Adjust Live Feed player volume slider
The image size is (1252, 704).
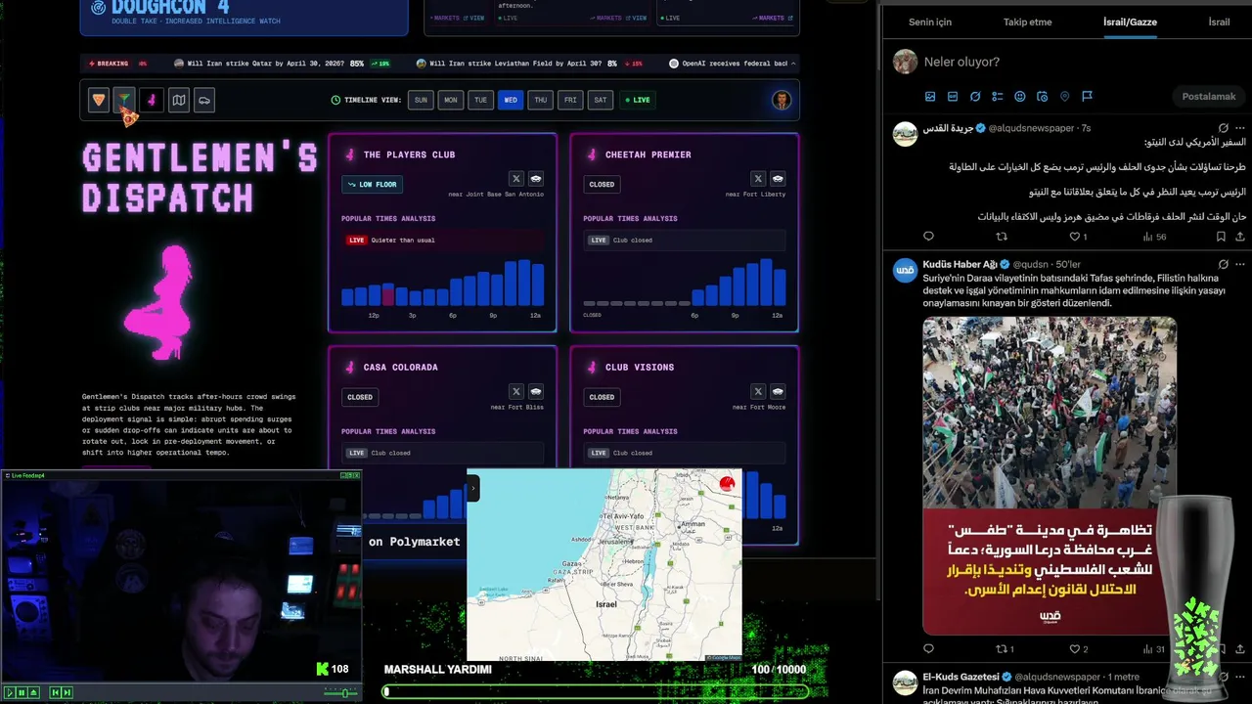click(340, 692)
